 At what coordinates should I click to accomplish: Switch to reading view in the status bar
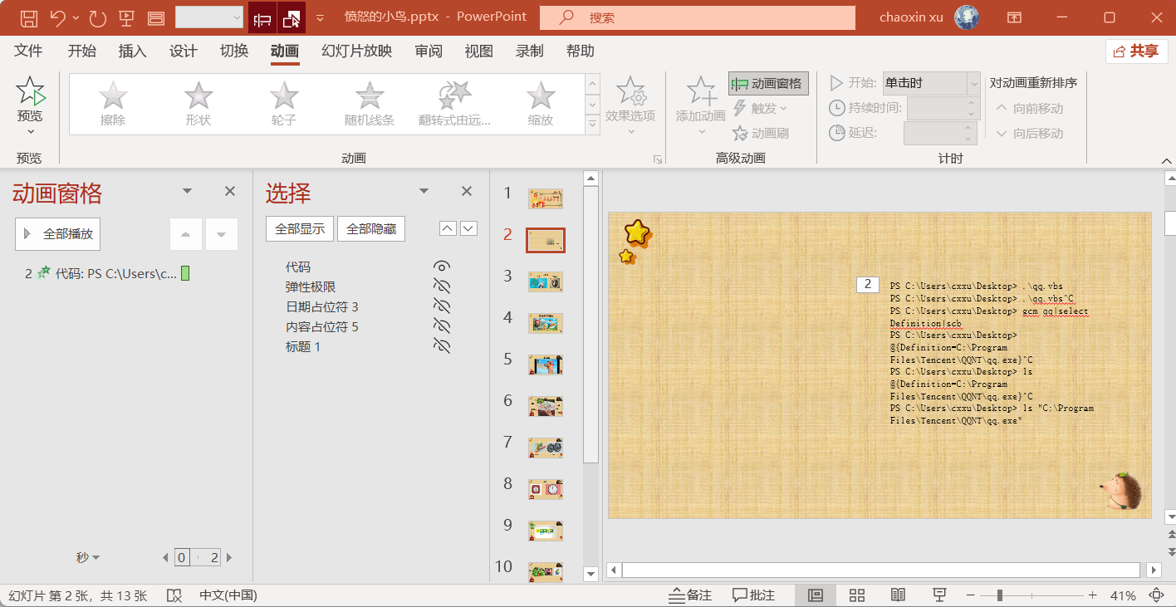click(x=898, y=595)
